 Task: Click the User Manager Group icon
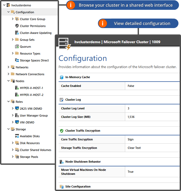pyautogui.click(x=17, y=115)
